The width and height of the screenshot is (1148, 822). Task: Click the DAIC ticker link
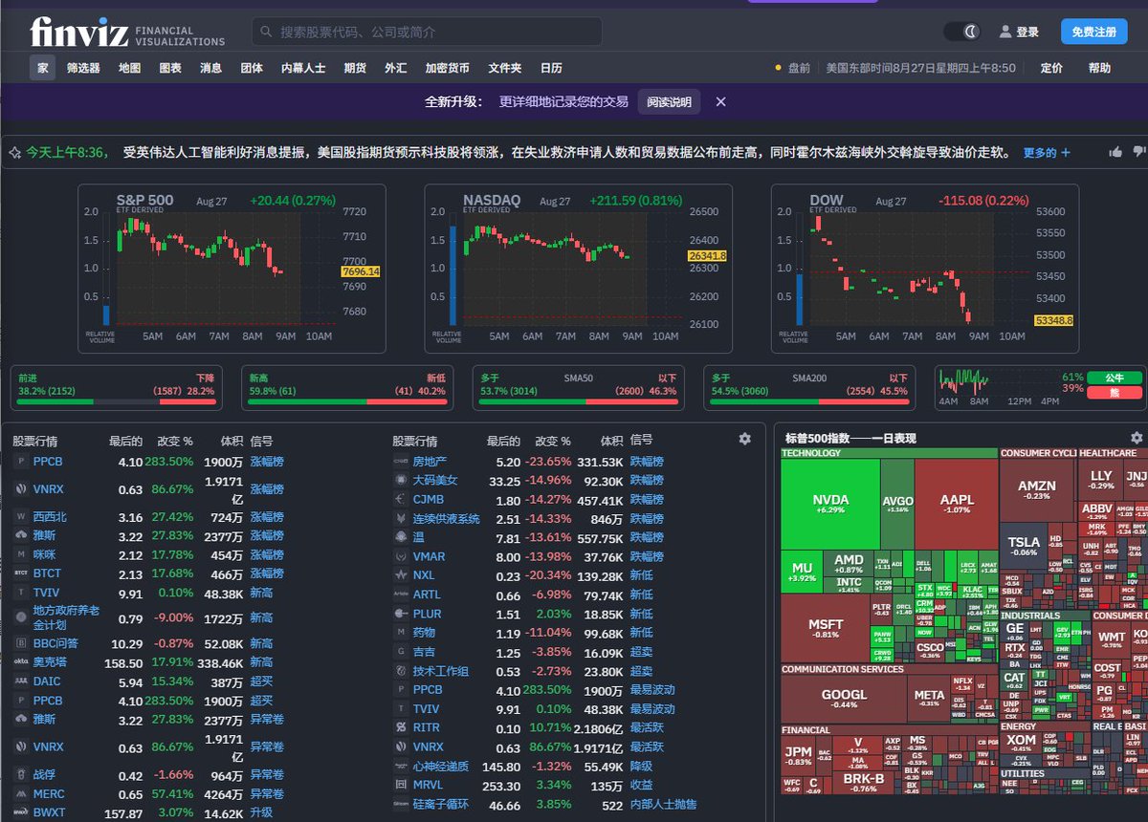coord(47,681)
